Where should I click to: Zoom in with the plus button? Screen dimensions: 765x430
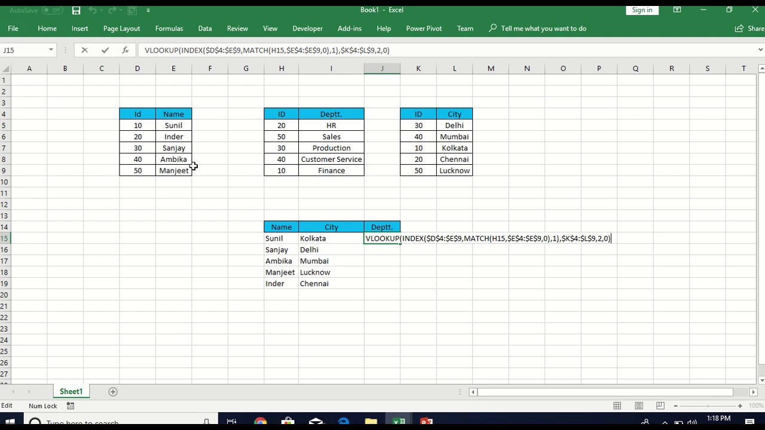pyautogui.click(x=740, y=406)
